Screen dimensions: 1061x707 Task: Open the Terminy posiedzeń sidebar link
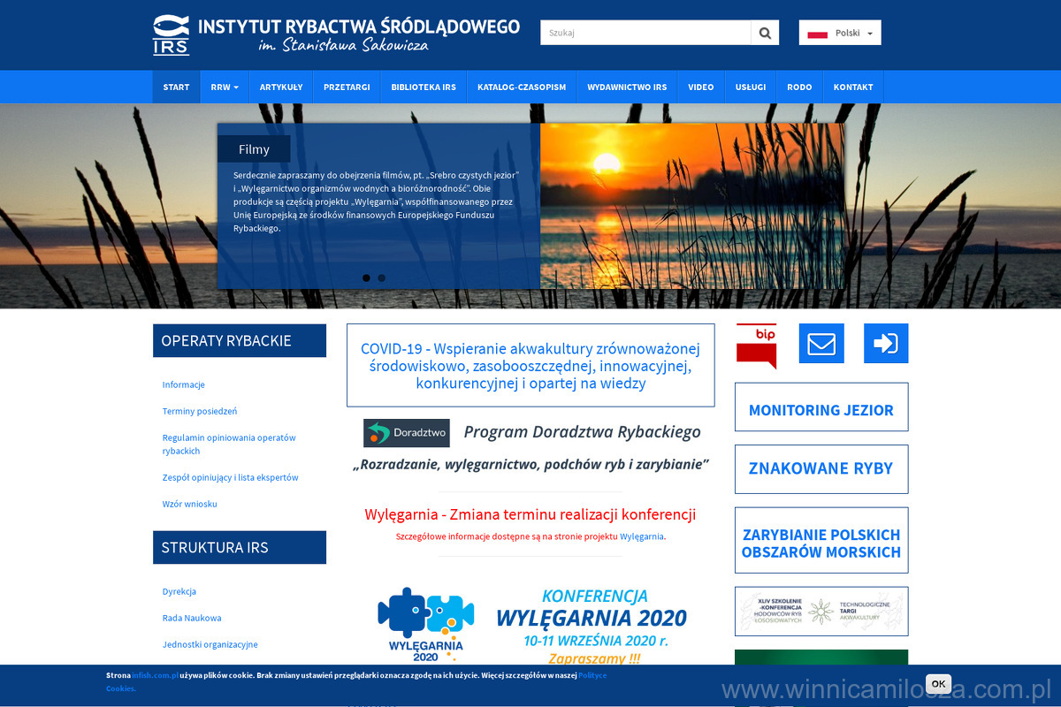[x=200, y=411]
